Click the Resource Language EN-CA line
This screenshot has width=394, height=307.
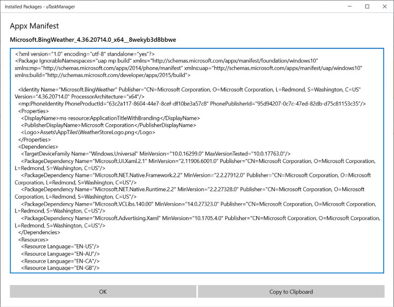[60, 261]
